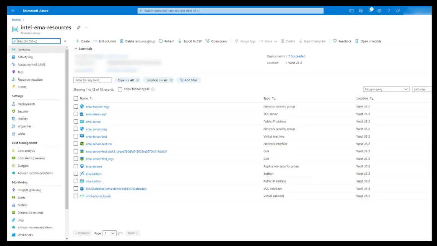
Task: Click the Events lightning icon
Action: 14,87
